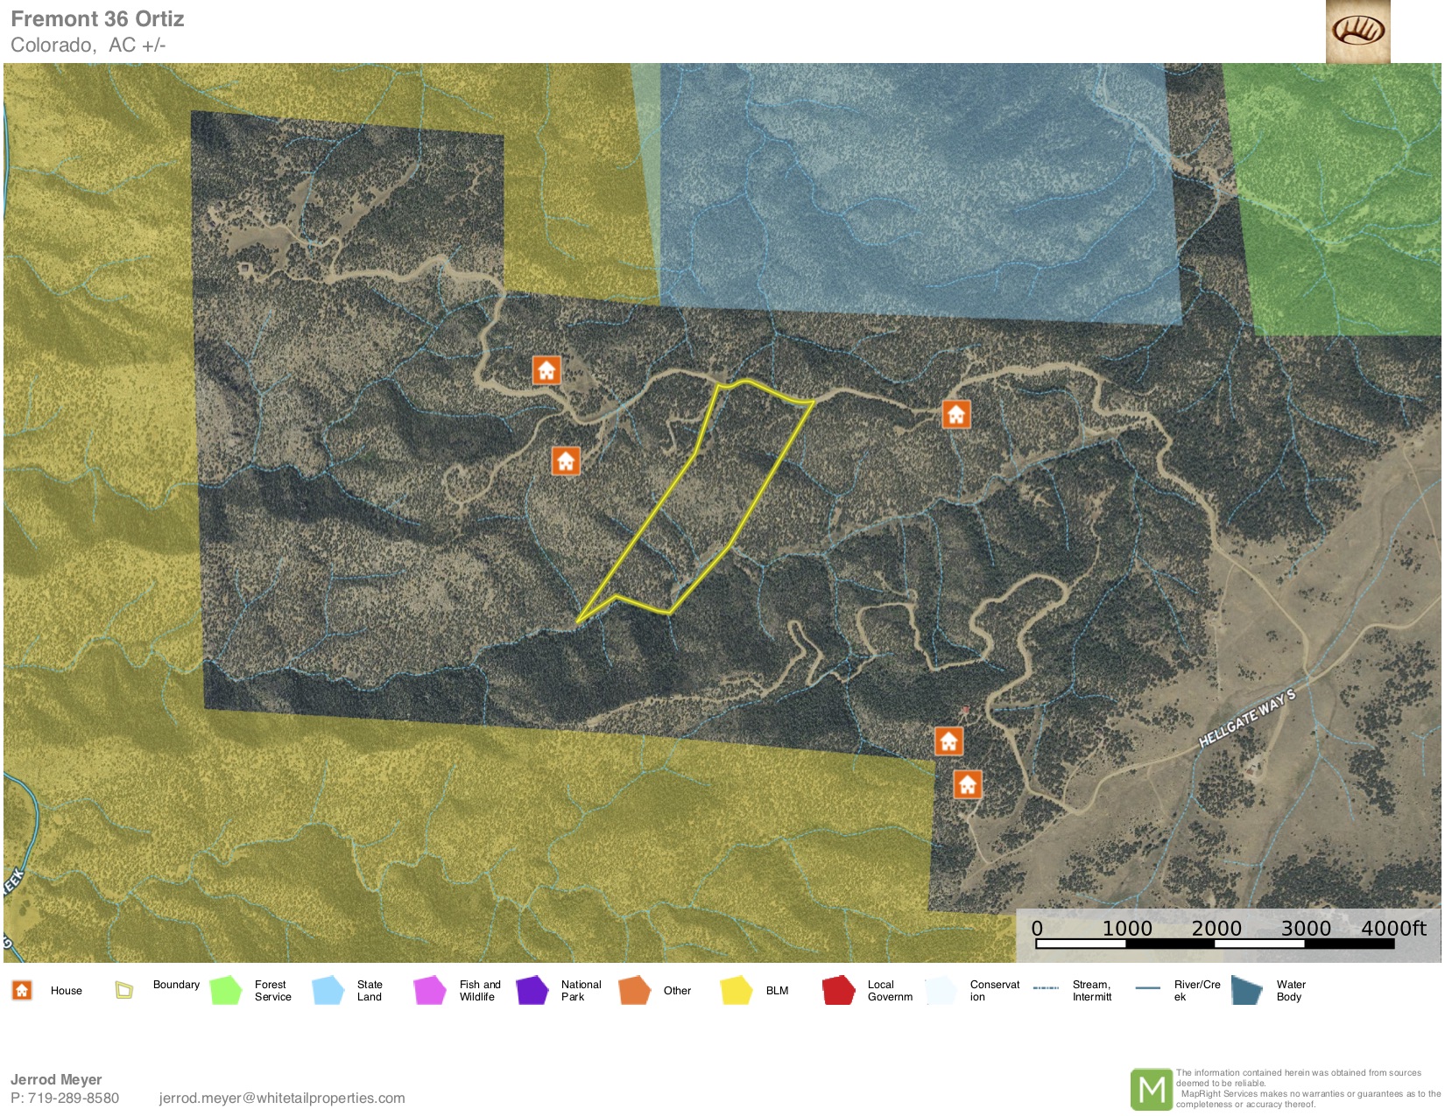
Task: Click the green MapRight M logo
Action: coord(1151,1089)
